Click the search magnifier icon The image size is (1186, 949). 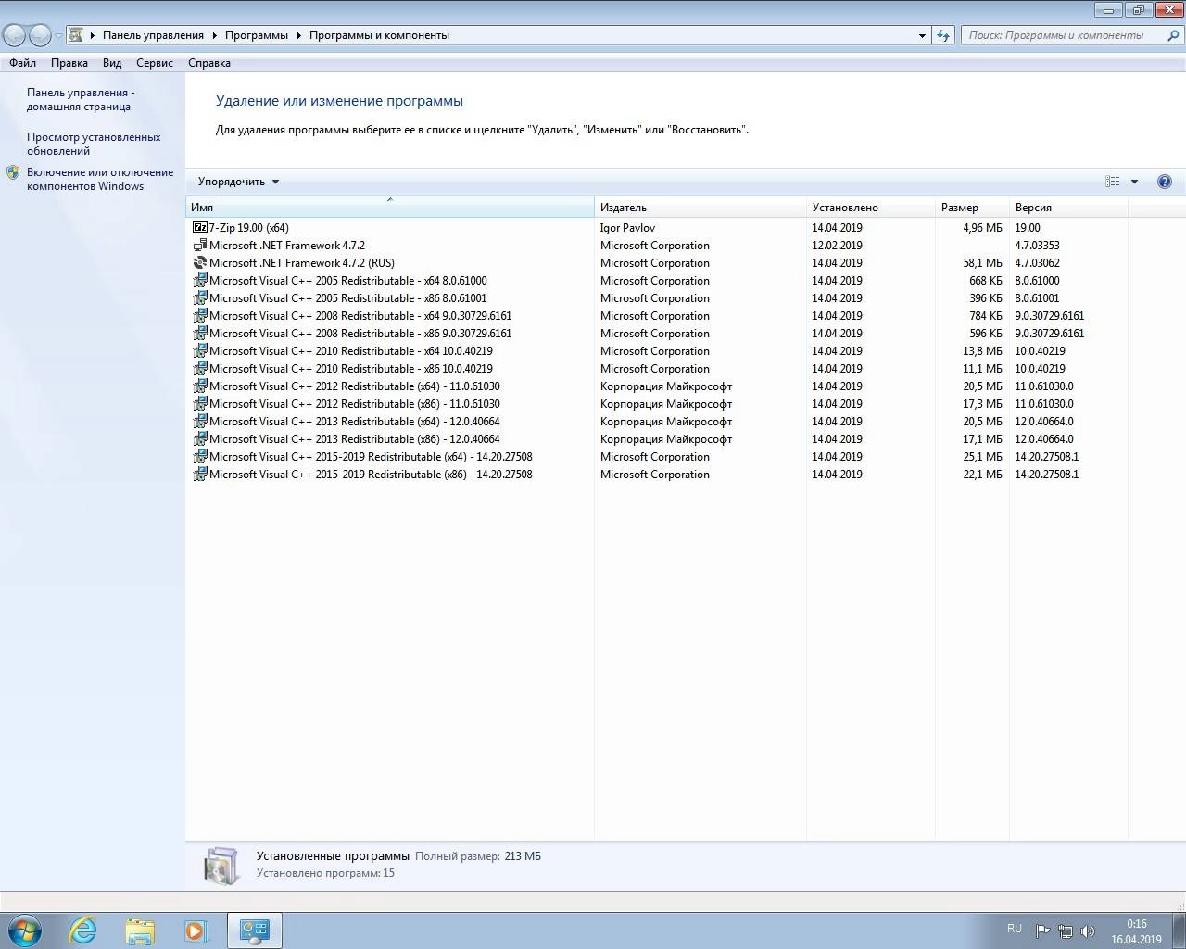click(x=1173, y=35)
